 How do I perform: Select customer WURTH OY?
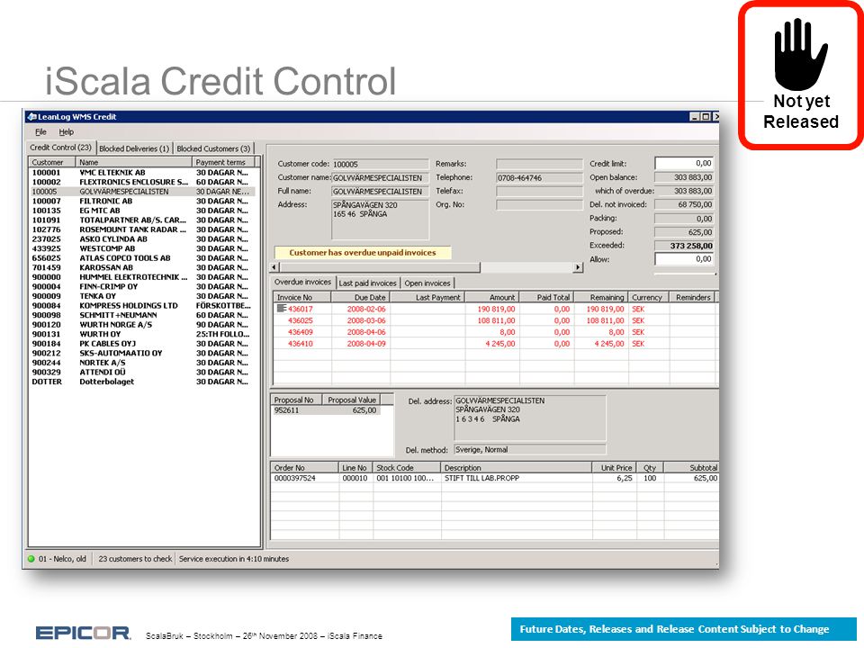[142, 334]
